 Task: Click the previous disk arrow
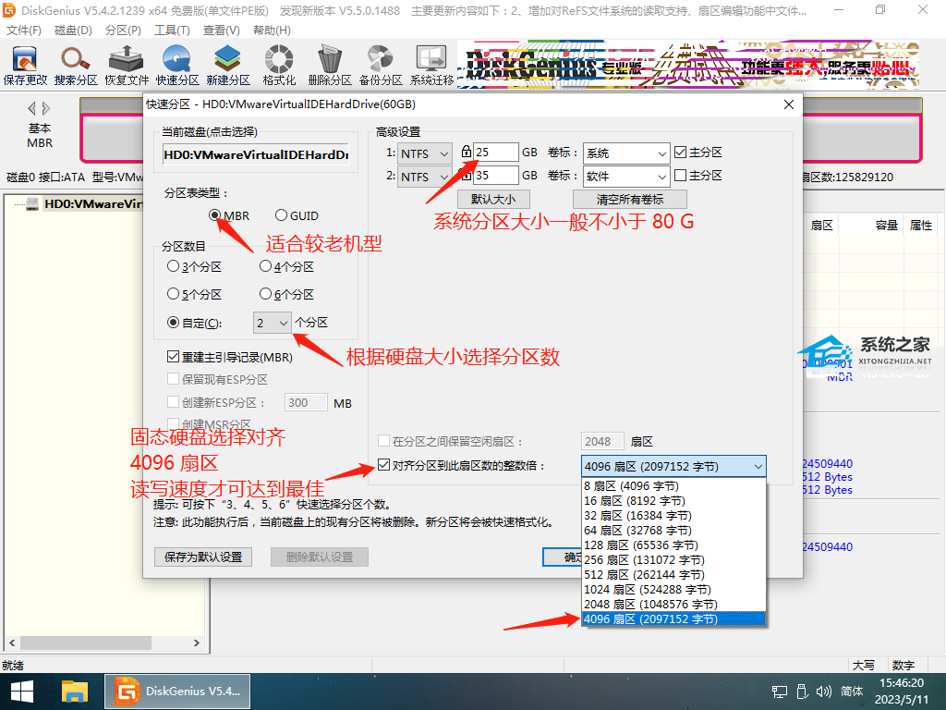[31, 109]
